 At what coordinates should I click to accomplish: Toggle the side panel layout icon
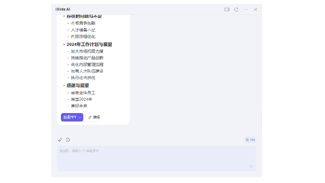coord(227,10)
